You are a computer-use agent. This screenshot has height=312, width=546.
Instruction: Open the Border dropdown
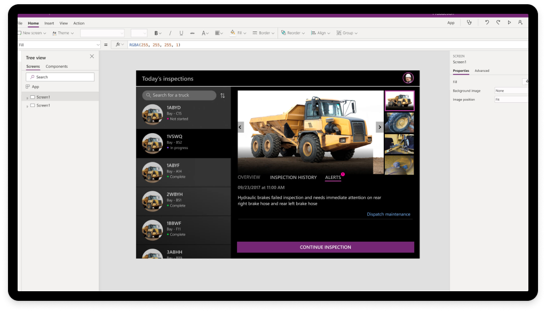point(263,33)
